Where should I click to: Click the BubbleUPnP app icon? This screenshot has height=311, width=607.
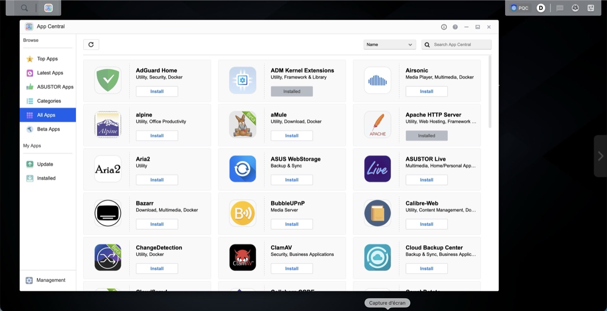(x=243, y=213)
